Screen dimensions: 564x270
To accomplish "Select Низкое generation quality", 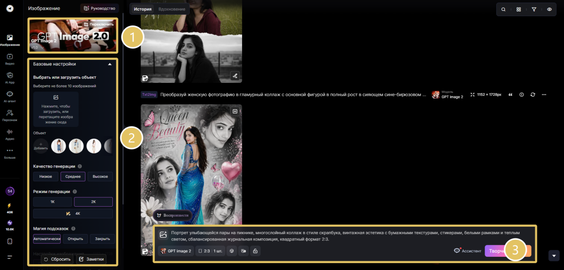I will pos(46,177).
